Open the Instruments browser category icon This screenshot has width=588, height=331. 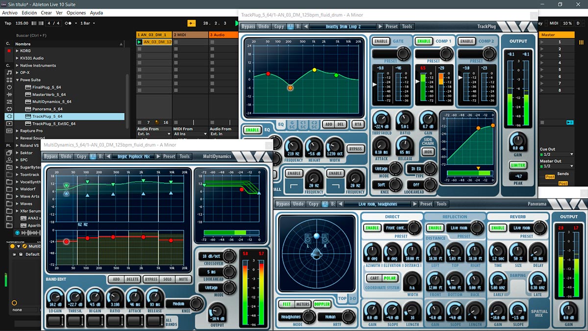[9, 87]
